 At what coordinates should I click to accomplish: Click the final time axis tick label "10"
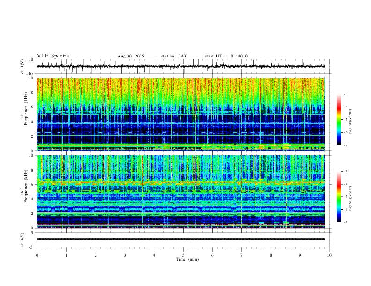329,255
